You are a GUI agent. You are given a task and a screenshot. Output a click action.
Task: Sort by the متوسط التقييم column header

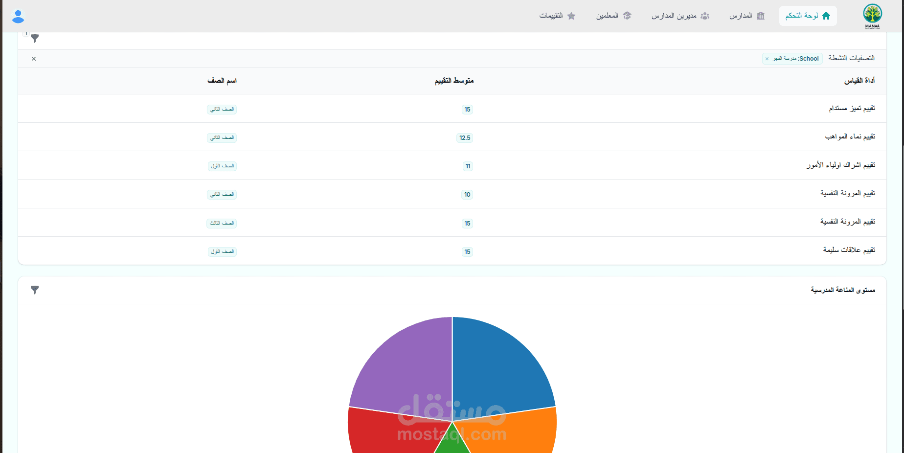[x=454, y=81]
